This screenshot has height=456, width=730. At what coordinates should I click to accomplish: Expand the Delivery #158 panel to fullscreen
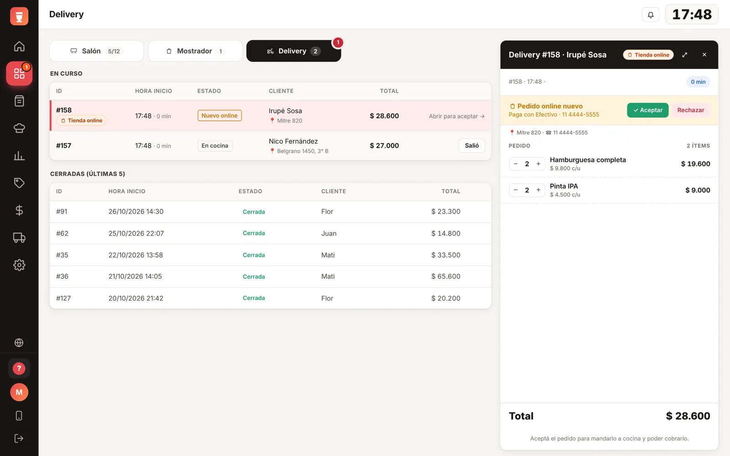coord(684,55)
